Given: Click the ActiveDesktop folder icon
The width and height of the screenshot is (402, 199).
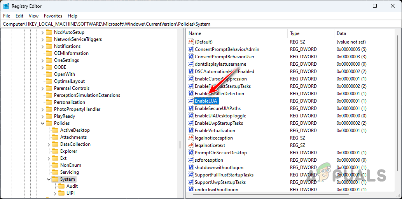Looking at the screenshot, I should tap(55, 130).
